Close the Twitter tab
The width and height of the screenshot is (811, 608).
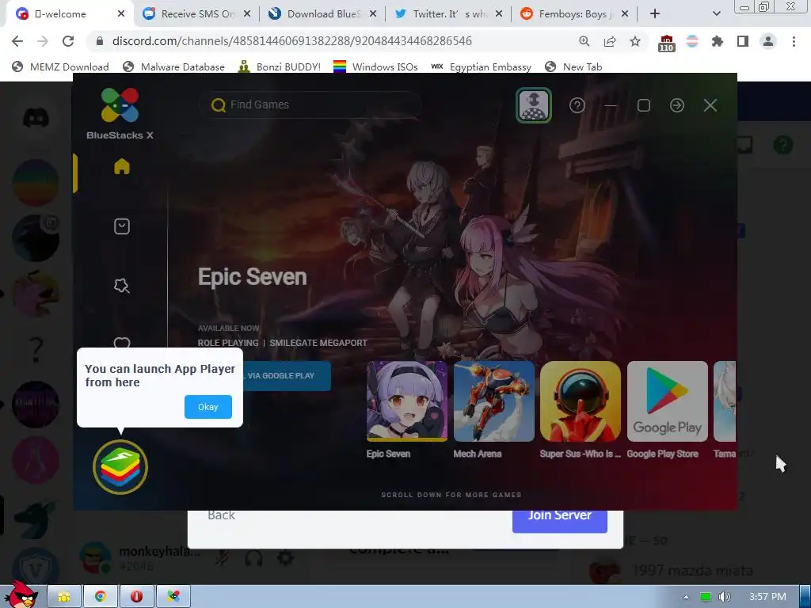coord(499,14)
